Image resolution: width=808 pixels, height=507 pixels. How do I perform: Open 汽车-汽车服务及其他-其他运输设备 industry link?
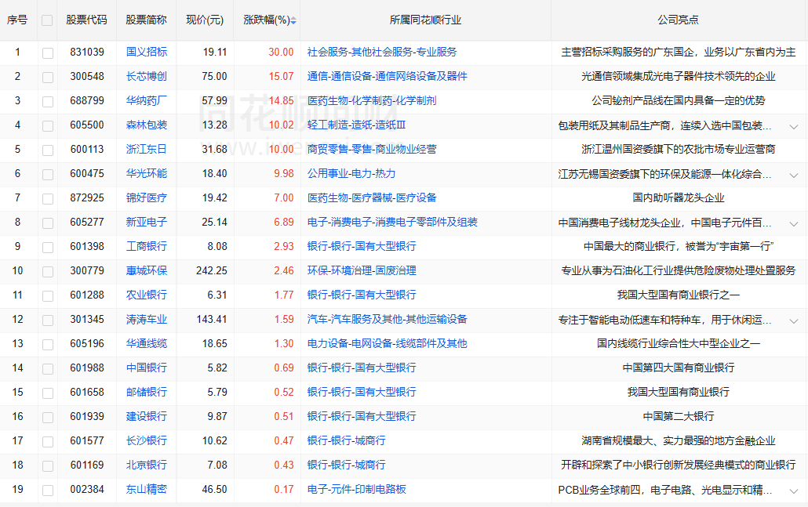click(x=387, y=319)
